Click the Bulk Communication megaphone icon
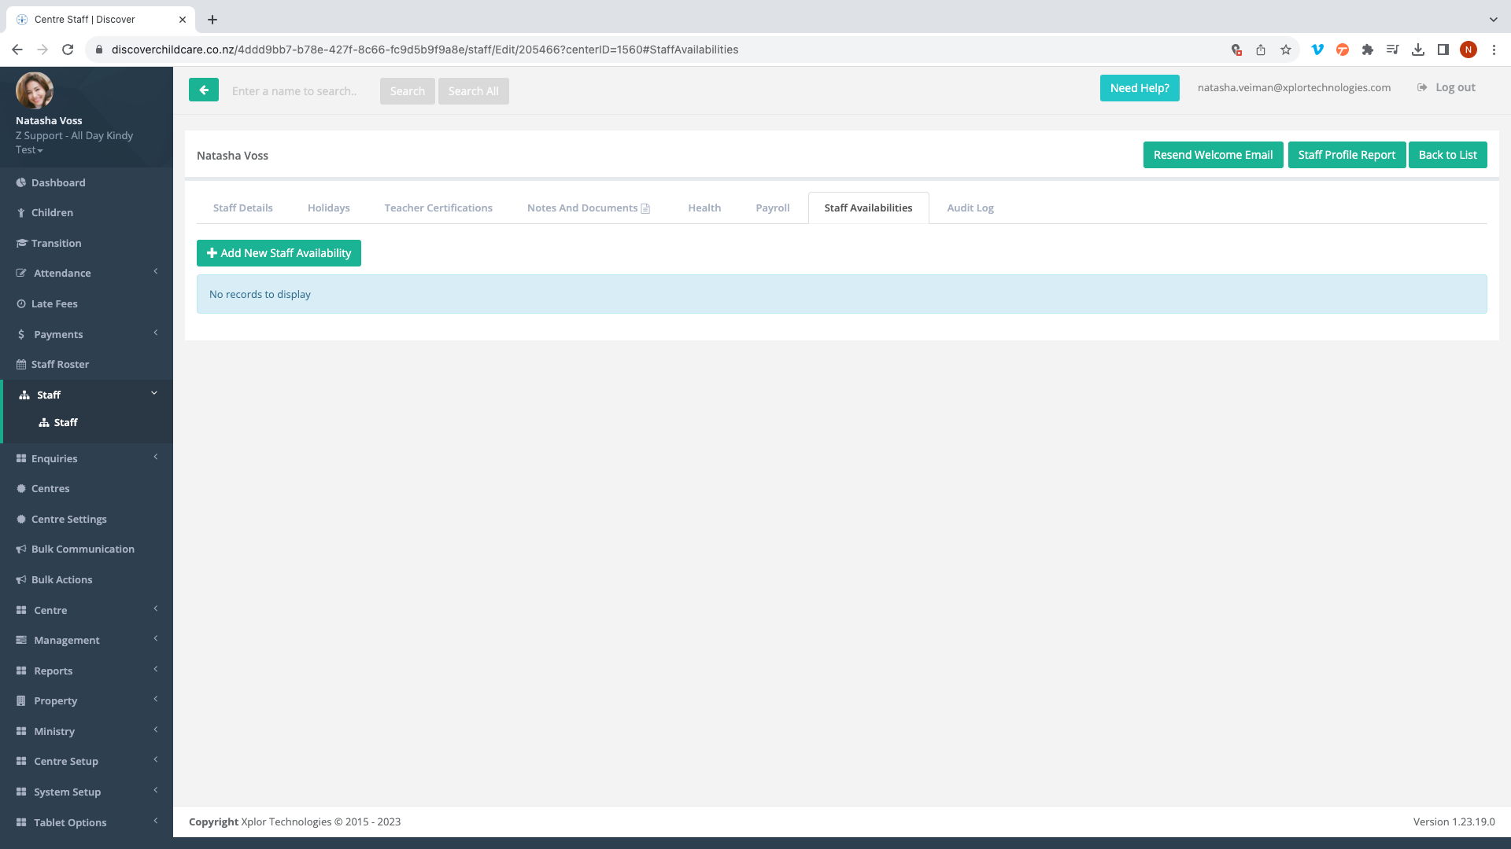 point(21,549)
